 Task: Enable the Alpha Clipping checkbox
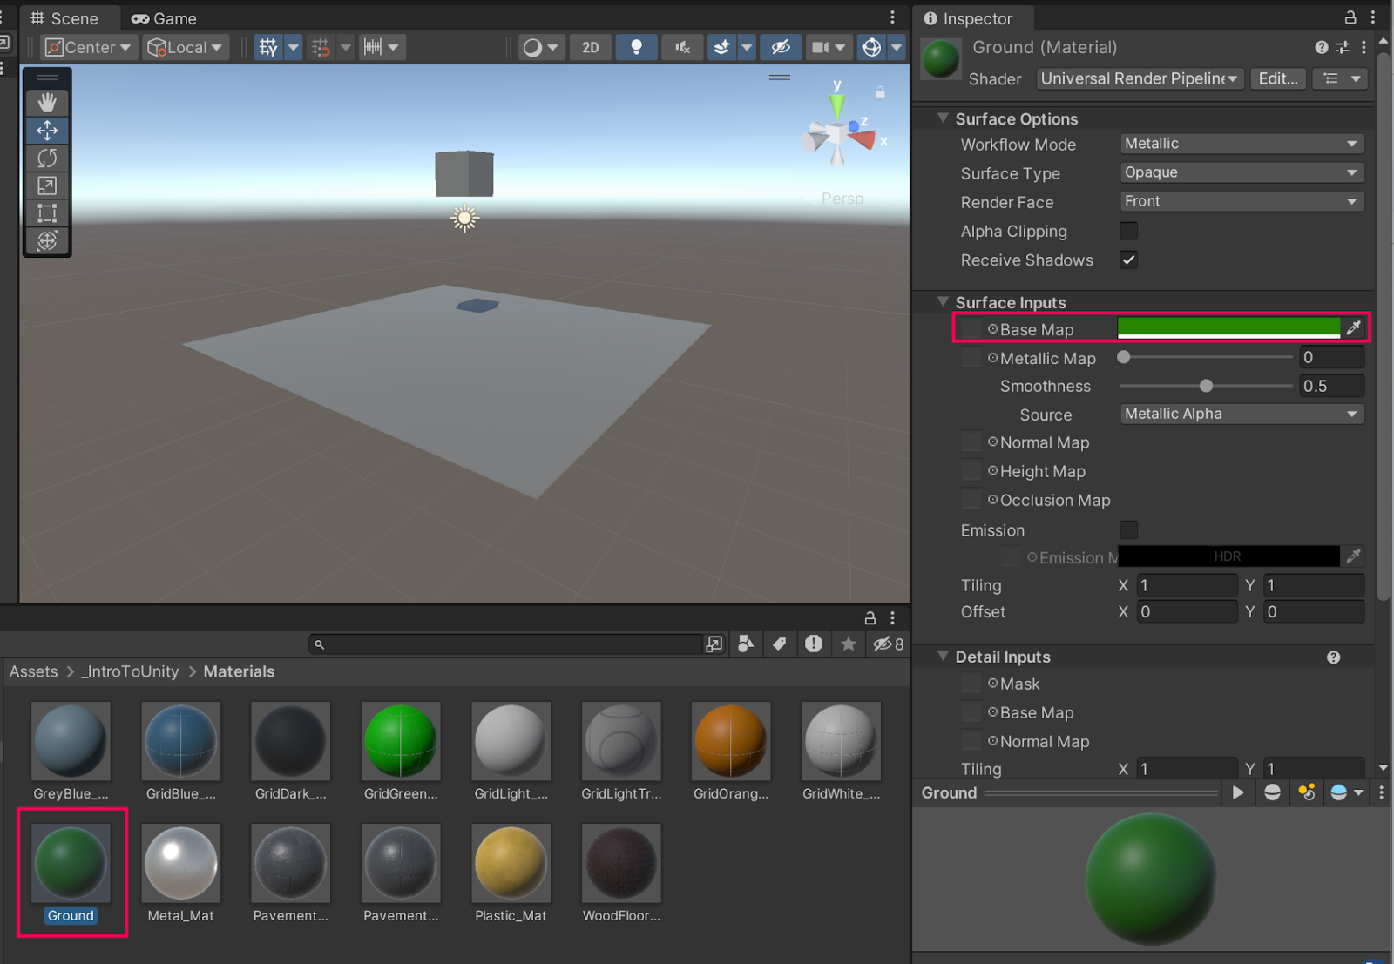pos(1128,231)
